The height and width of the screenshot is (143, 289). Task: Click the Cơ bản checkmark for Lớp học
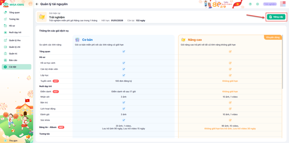(x=124, y=75)
